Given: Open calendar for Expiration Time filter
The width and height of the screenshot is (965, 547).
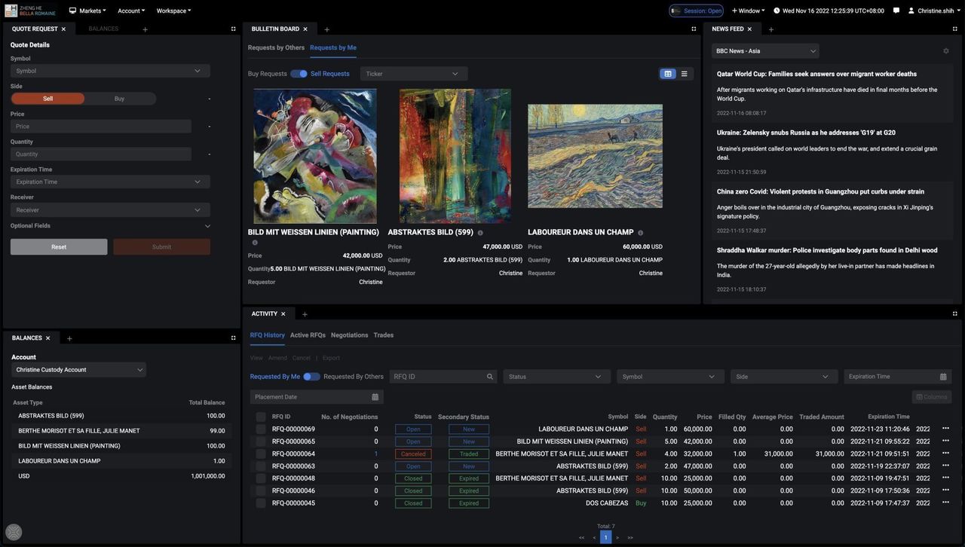Looking at the screenshot, I should (943, 377).
